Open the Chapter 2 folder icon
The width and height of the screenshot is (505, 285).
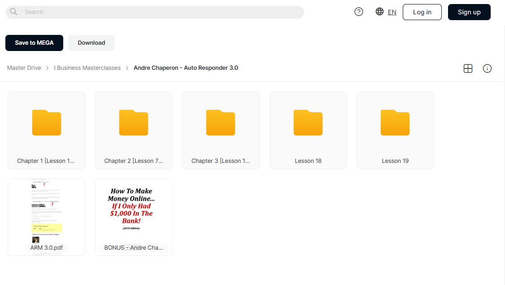tap(134, 123)
